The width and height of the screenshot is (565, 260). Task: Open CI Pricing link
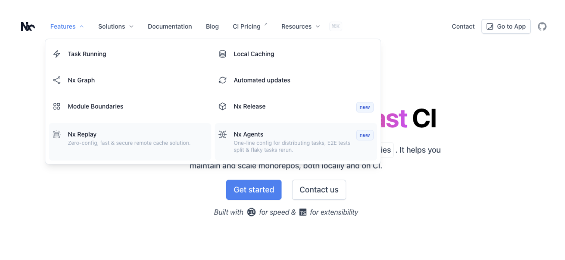pos(250,26)
